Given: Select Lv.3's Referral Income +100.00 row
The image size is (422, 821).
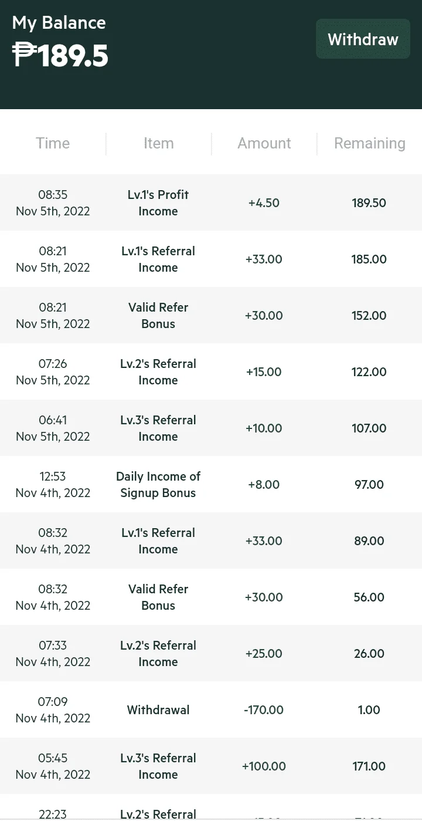Looking at the screenshot, I should (211, 766).
